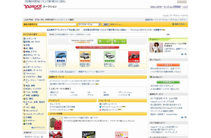This screenshot has height=138, width=211.
Task: Click the 映画、ビデオ category icon
Action: (x=24, y=51)
